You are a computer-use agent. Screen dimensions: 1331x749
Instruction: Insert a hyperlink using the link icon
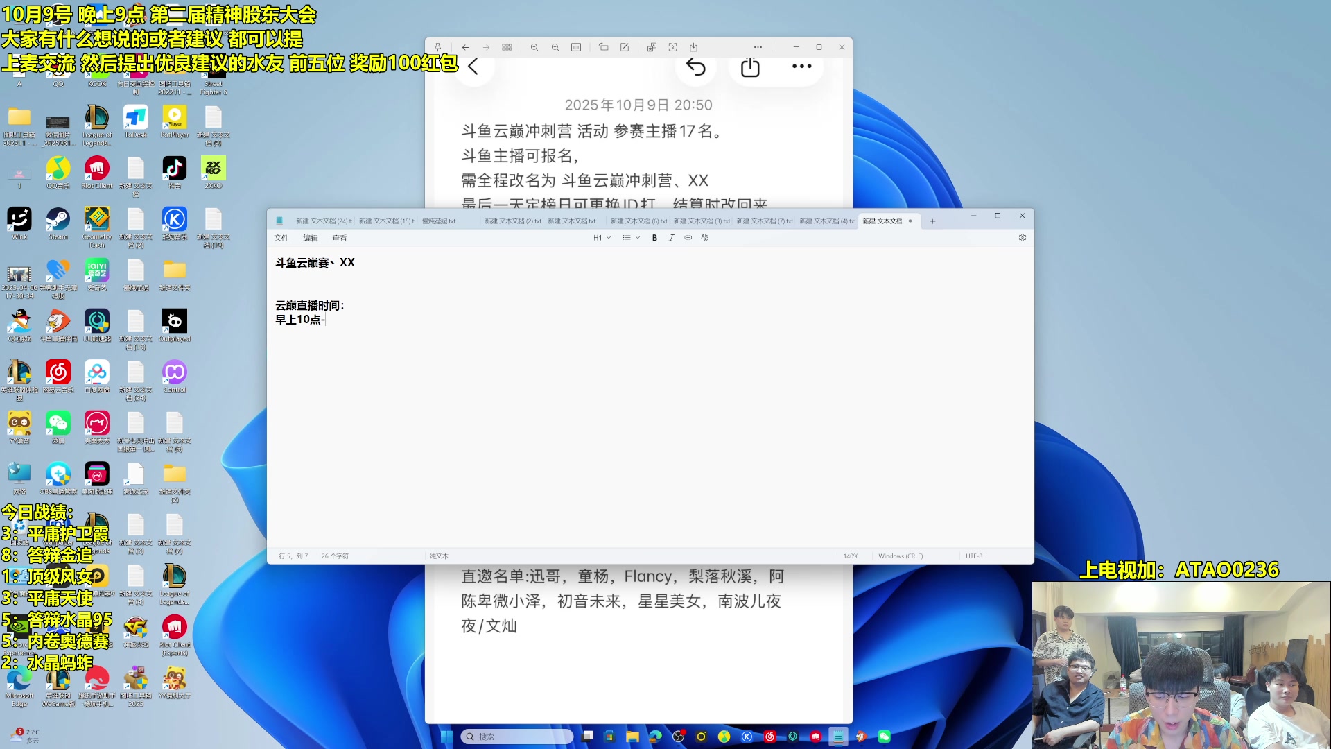click(x=688, y=237)
